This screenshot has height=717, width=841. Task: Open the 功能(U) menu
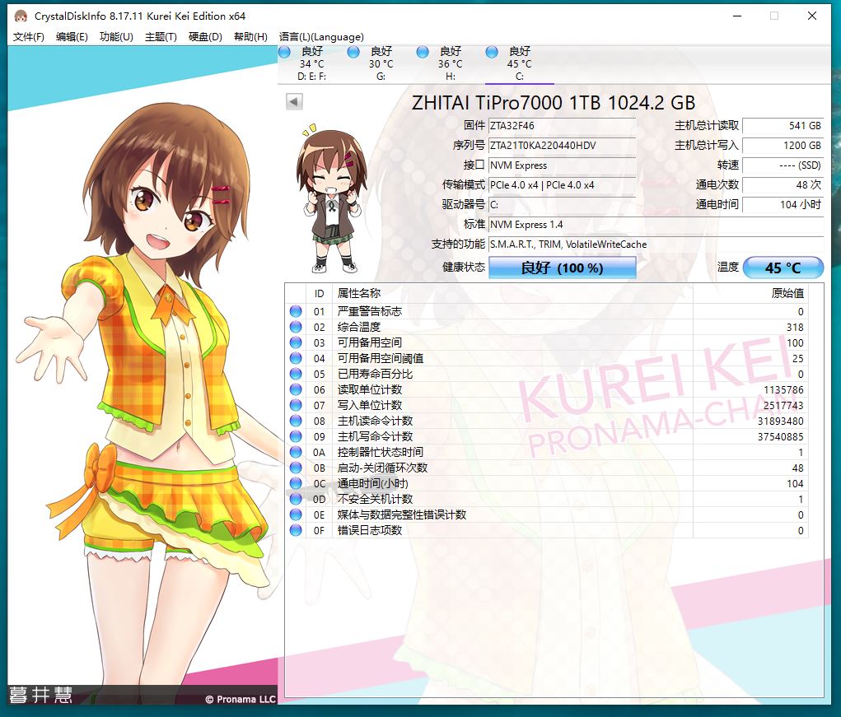[116, 36]
